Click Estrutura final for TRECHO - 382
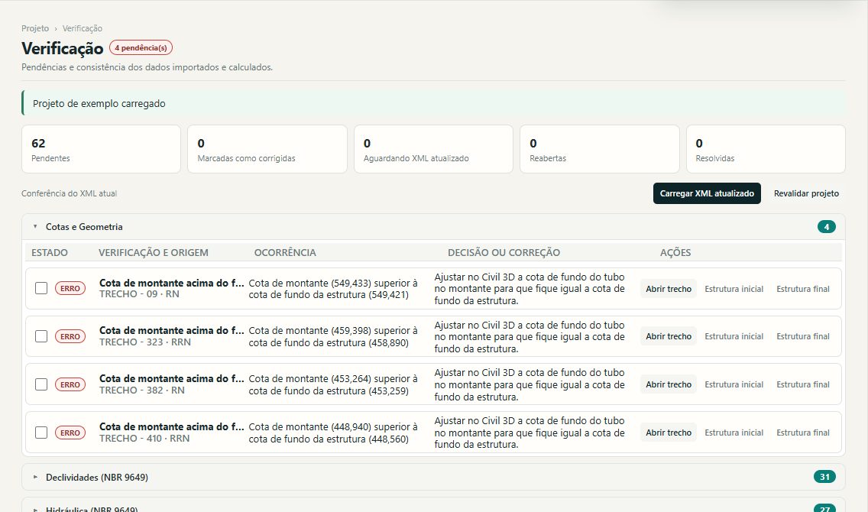The height and width of the screenshot is (512, 868). 803,384
